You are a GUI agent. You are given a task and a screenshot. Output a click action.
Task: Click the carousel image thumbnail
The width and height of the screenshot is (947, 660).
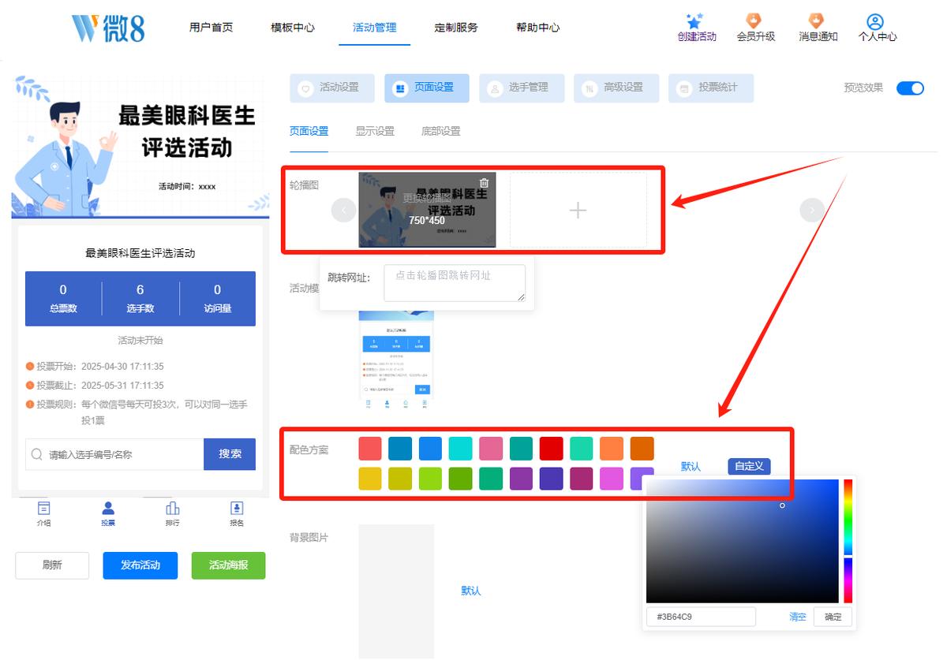tap(427, 210)
